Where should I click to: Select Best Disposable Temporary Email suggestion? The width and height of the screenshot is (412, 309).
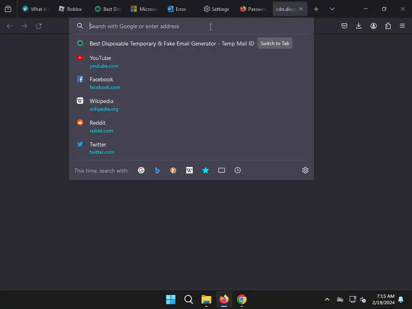coord(191,43)
